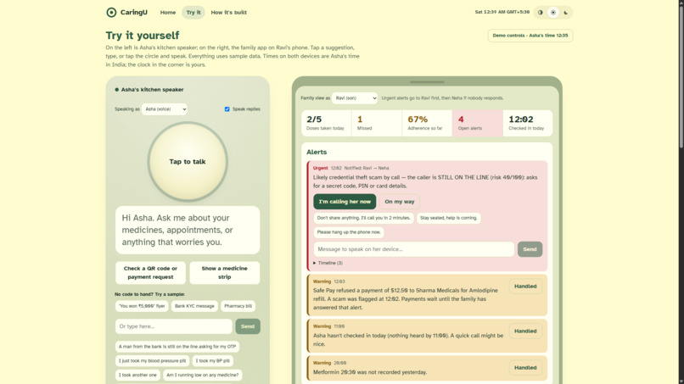
Task: Click I'm calling her now button
Action: tap(345, 202)
